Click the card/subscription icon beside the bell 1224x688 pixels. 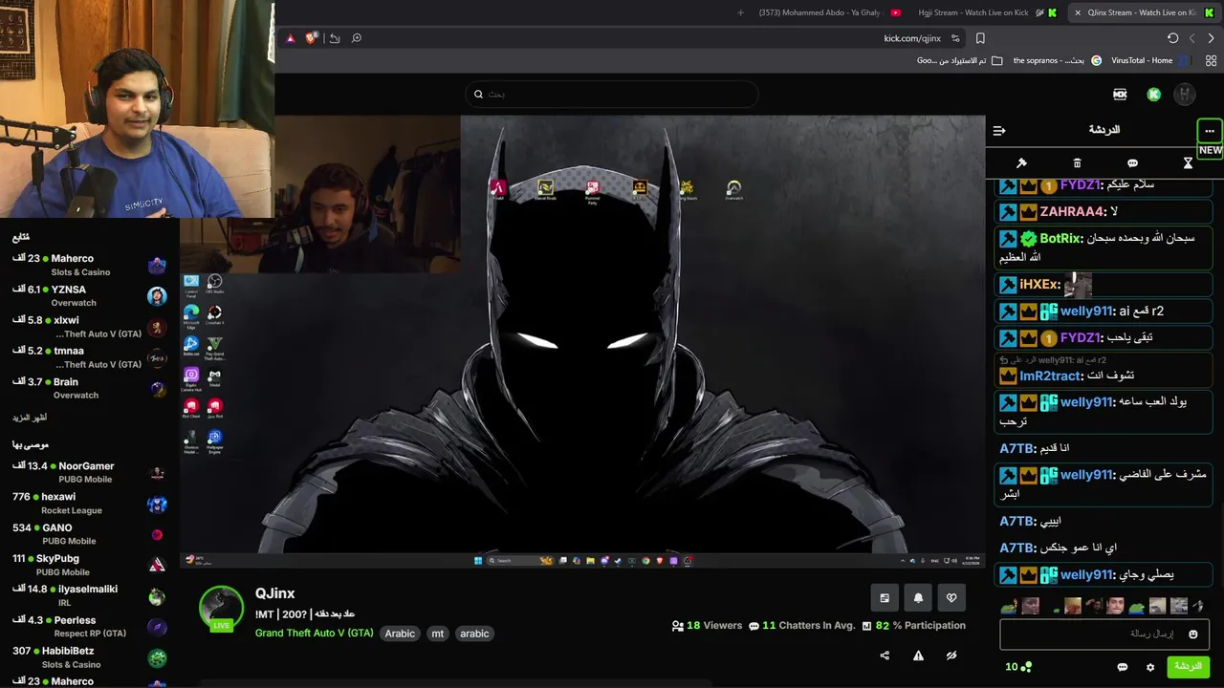point(885,598)
